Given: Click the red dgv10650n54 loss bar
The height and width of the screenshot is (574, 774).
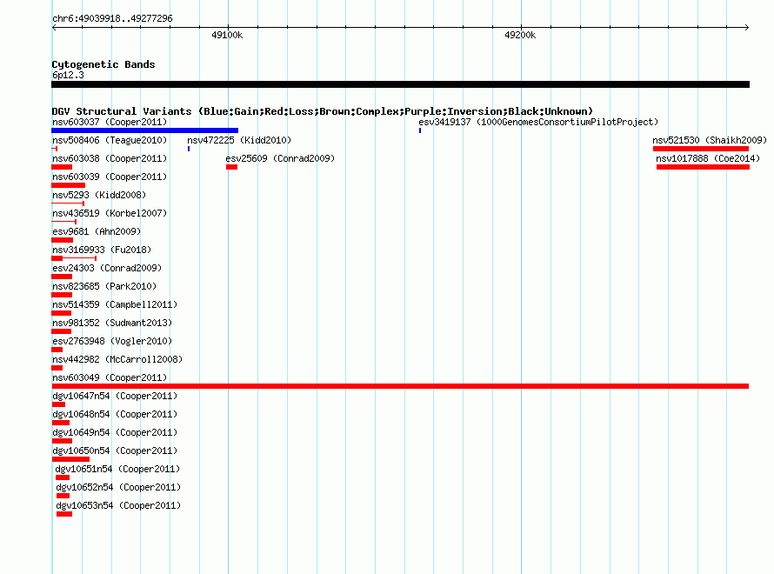Looking at the screenshot, I should (70, 459).
